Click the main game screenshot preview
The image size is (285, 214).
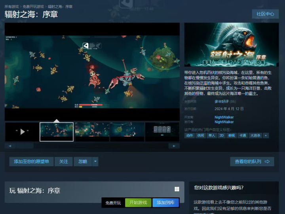pos(92,71)
